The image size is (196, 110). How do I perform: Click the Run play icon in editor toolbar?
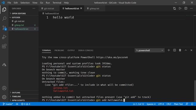[x=180, y=8]
